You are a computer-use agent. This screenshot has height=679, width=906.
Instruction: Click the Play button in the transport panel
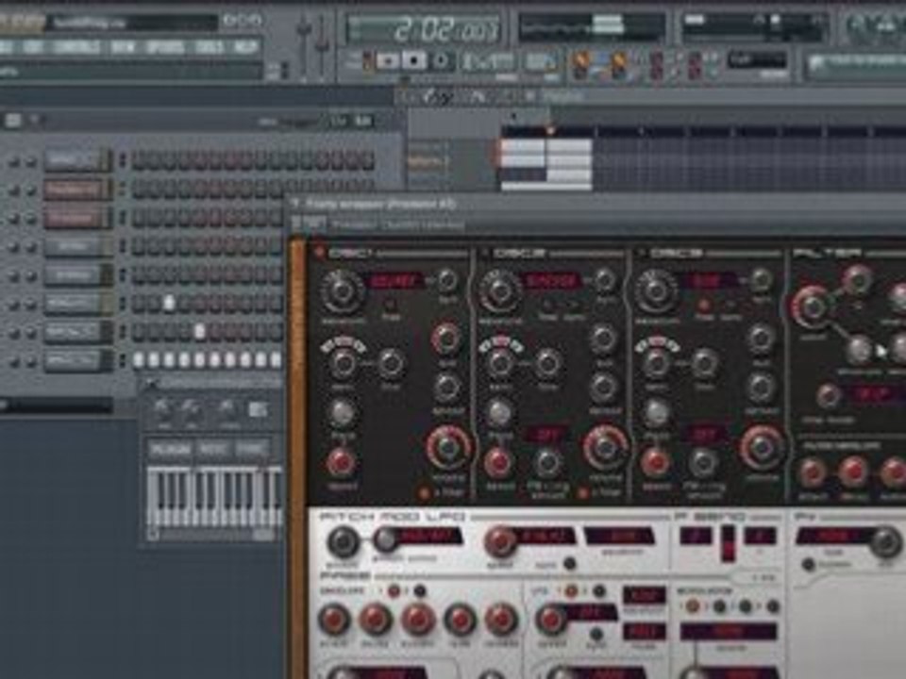pyautogui.click(x=387, y=61)
